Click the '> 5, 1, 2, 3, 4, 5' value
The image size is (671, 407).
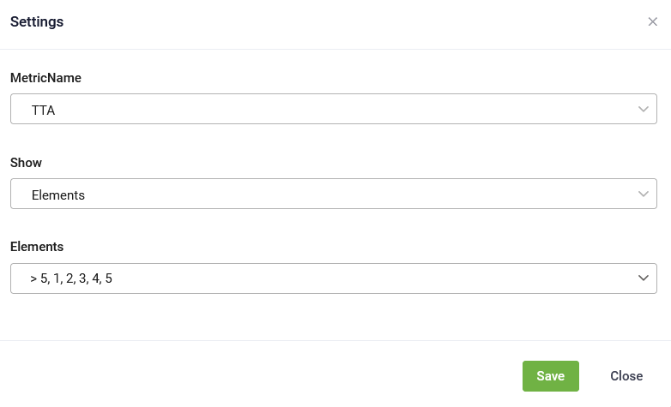coord(71,278)
